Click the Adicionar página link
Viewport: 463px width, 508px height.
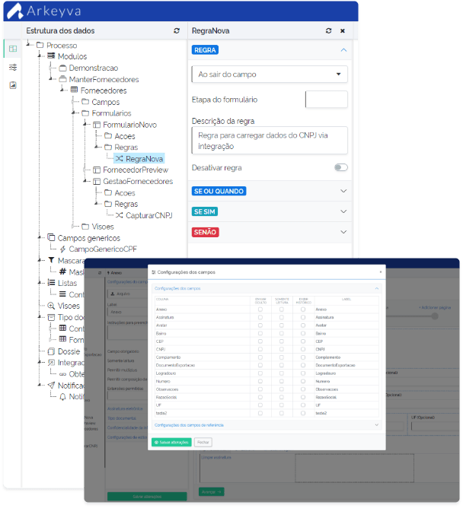tap(435, 307)
